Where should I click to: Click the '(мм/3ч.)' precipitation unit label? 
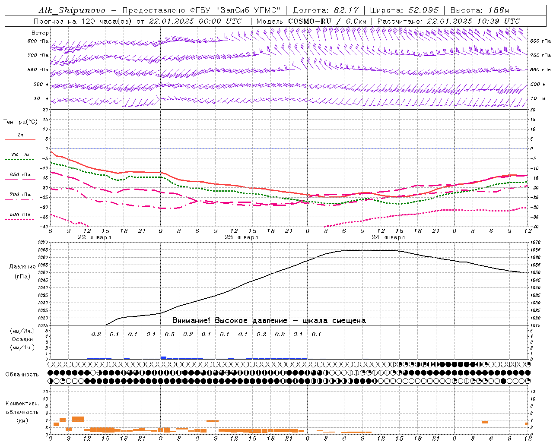(22, 331)
